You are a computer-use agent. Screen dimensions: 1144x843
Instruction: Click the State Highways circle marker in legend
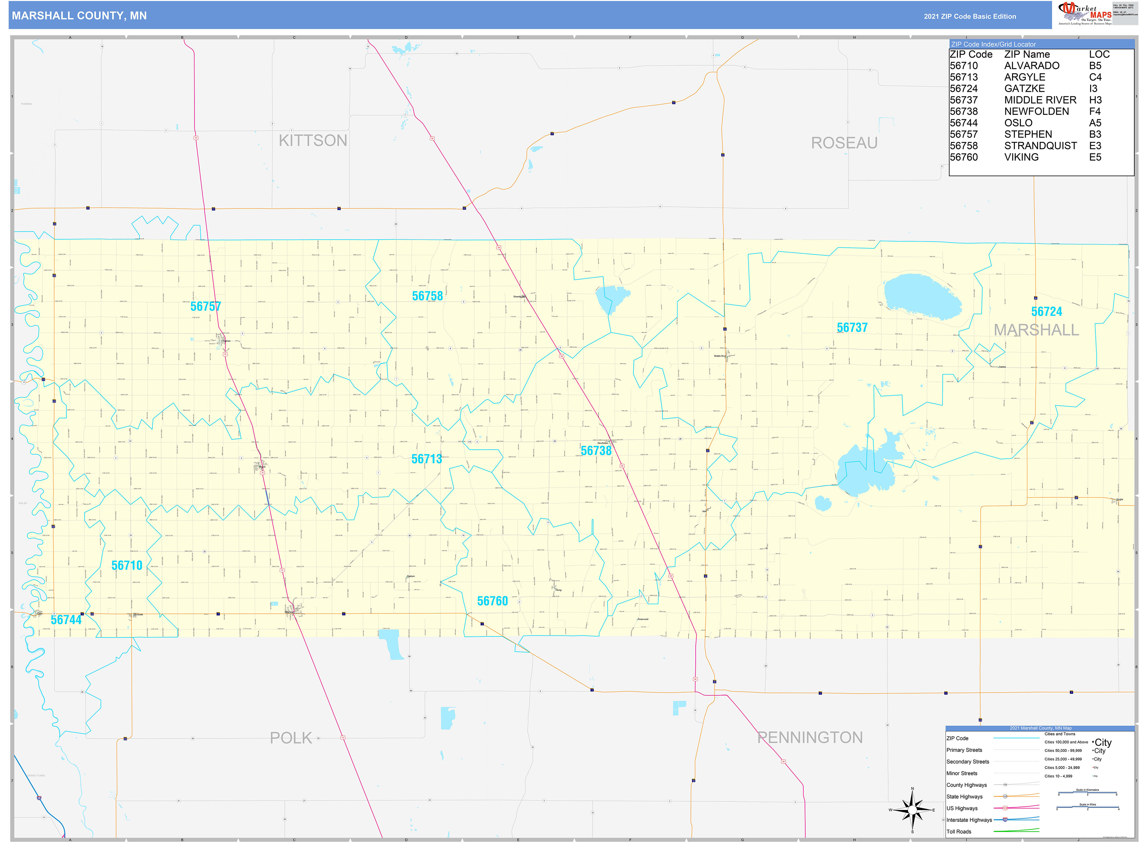coord(1005,796)
